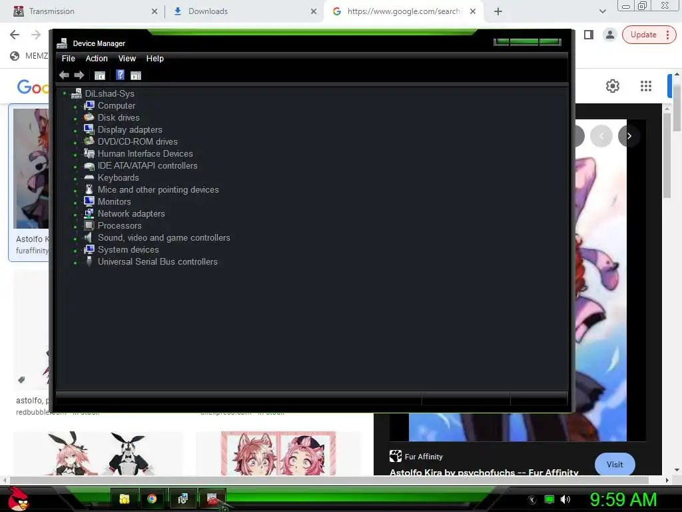
Task: Click the green network tray icon
Action: point(549,499)
